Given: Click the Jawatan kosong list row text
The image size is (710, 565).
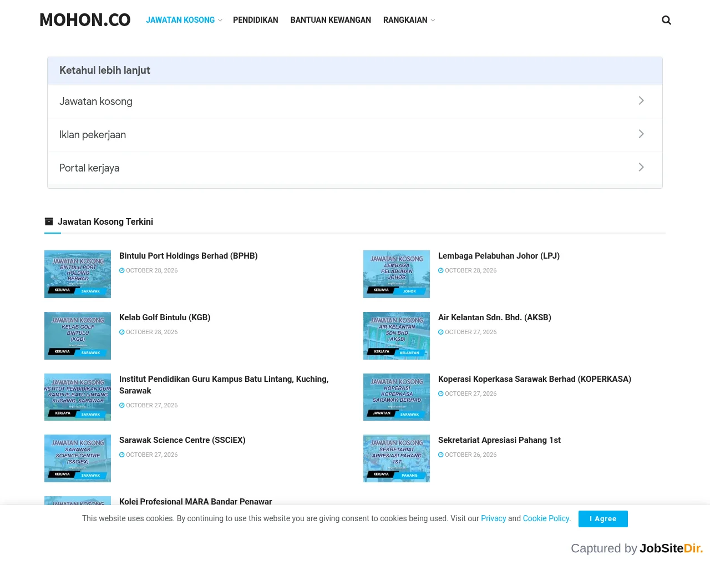Looking at the screenshot, I should tap(96, 102).
